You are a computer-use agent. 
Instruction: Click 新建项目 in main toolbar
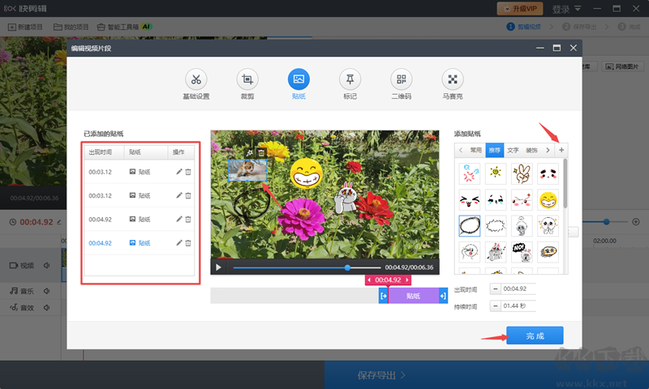pyautogui.click(x=25, y=27)
